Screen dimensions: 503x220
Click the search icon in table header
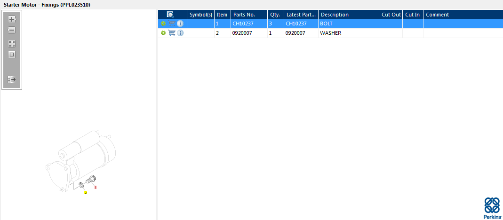(x=170, y=15)
